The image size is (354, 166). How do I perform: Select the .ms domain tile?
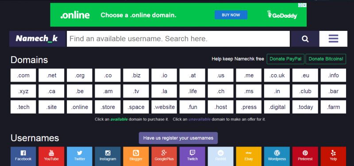[249, 91]
